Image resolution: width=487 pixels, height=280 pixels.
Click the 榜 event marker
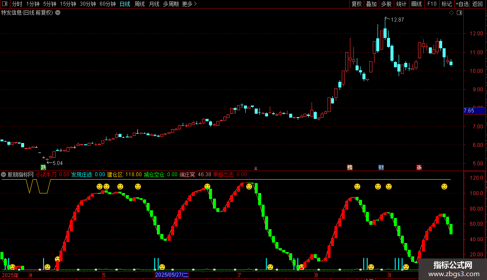click(350, 167)
